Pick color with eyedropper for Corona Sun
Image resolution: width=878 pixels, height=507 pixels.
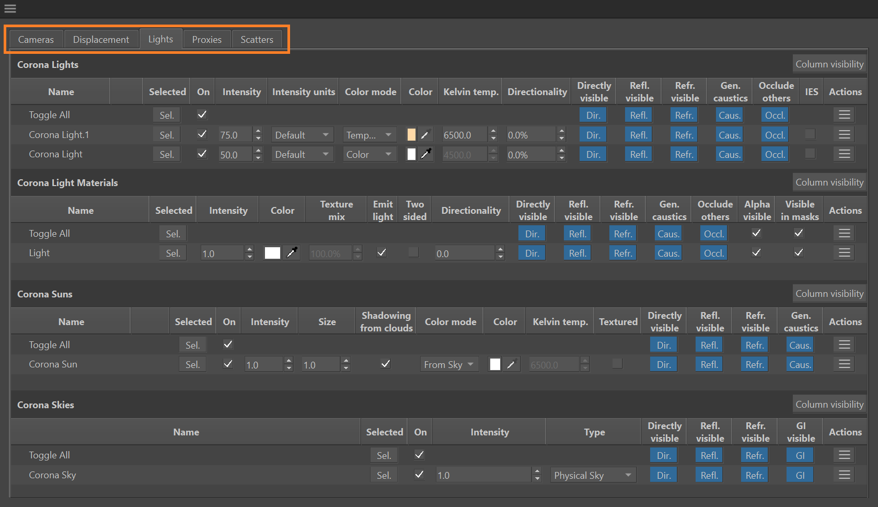pos(511,364)
